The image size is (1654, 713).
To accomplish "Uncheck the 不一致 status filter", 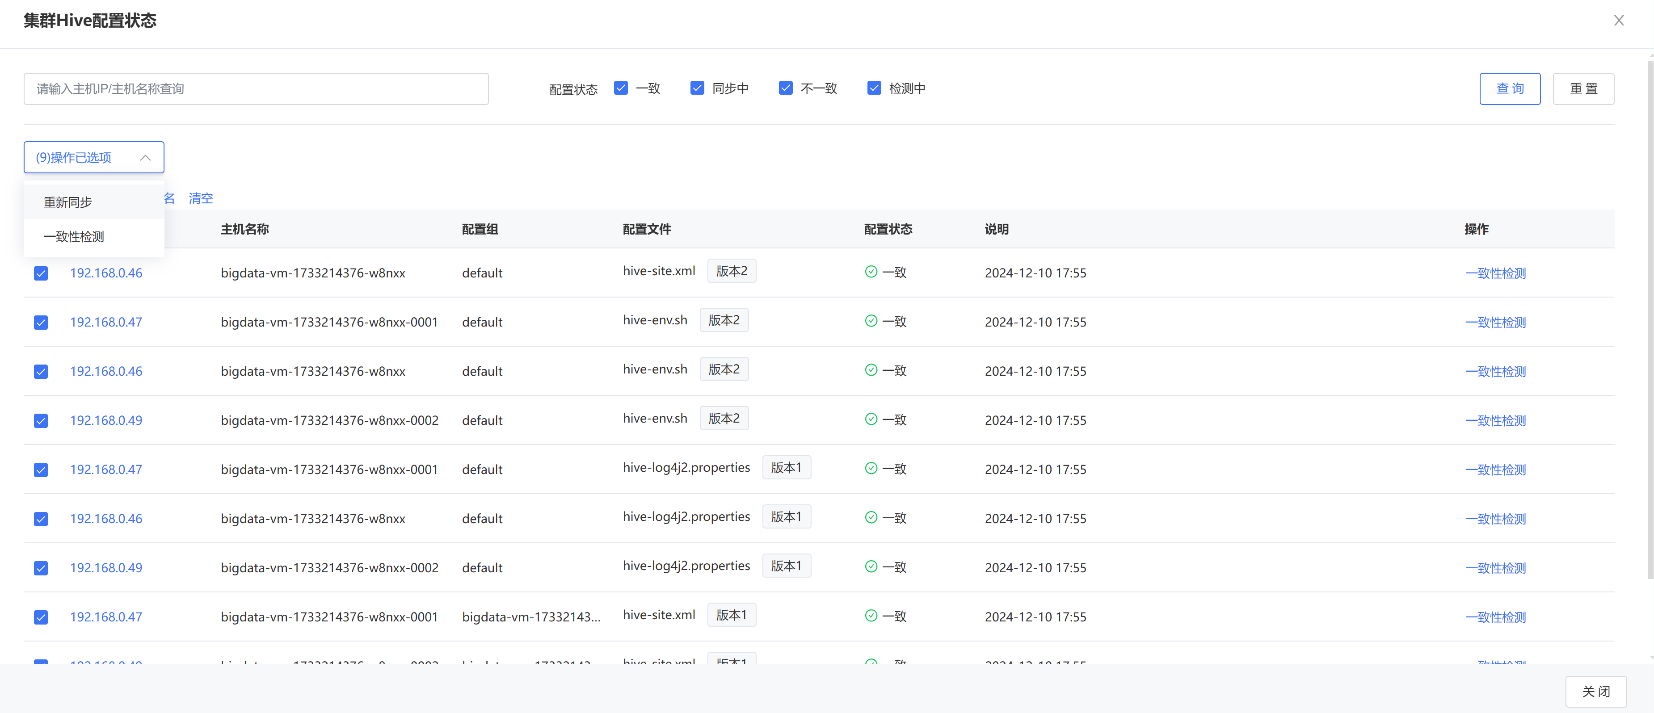I will tap(785, 88).
